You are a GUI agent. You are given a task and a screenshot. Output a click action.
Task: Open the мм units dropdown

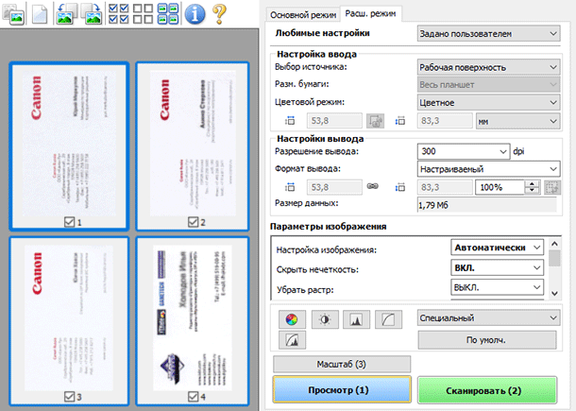pyautogui.click(x=518, y=121)
